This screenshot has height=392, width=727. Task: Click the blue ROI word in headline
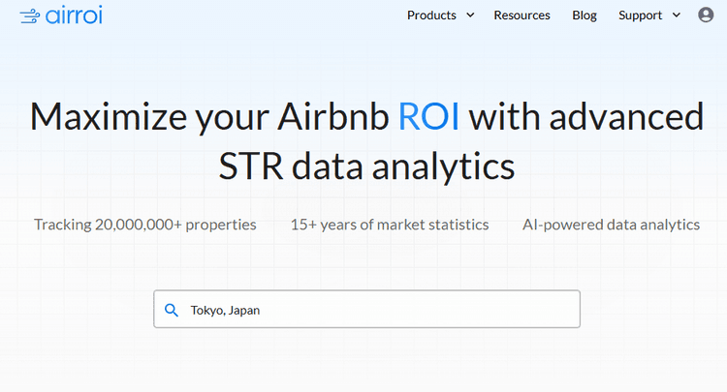tap(428, 116)
